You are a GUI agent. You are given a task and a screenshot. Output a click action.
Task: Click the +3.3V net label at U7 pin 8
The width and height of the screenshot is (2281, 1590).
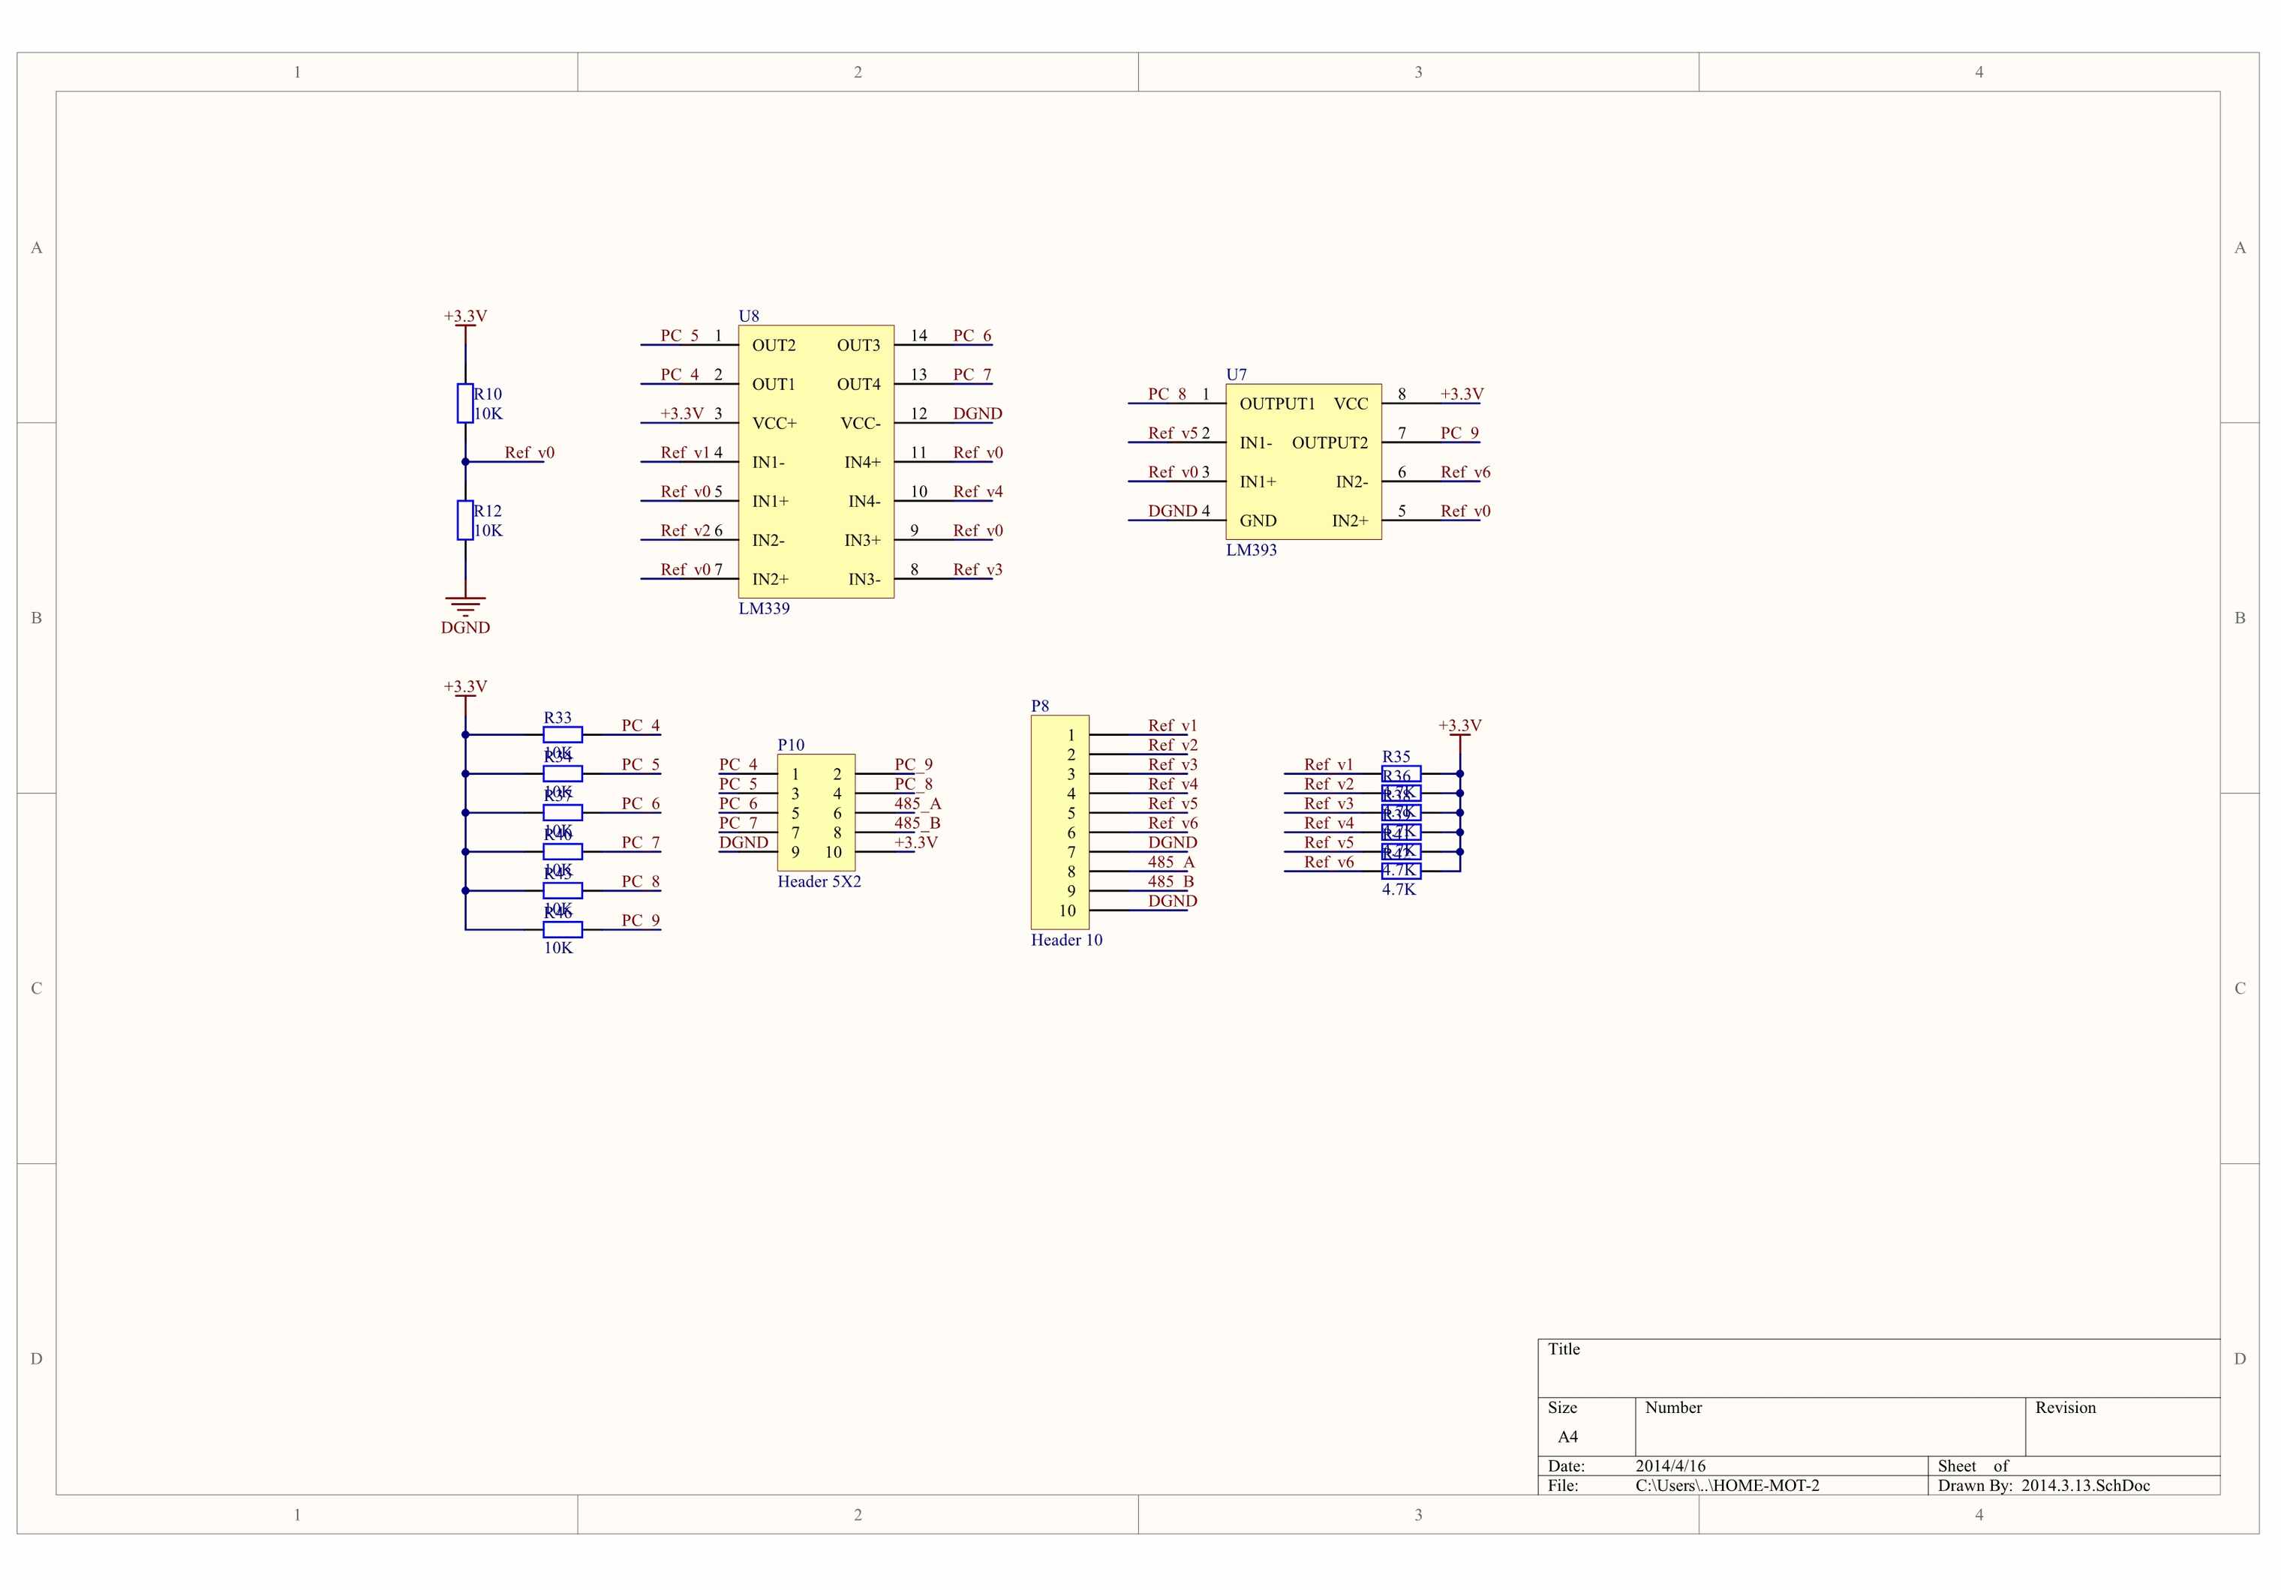coord(1462,393)
